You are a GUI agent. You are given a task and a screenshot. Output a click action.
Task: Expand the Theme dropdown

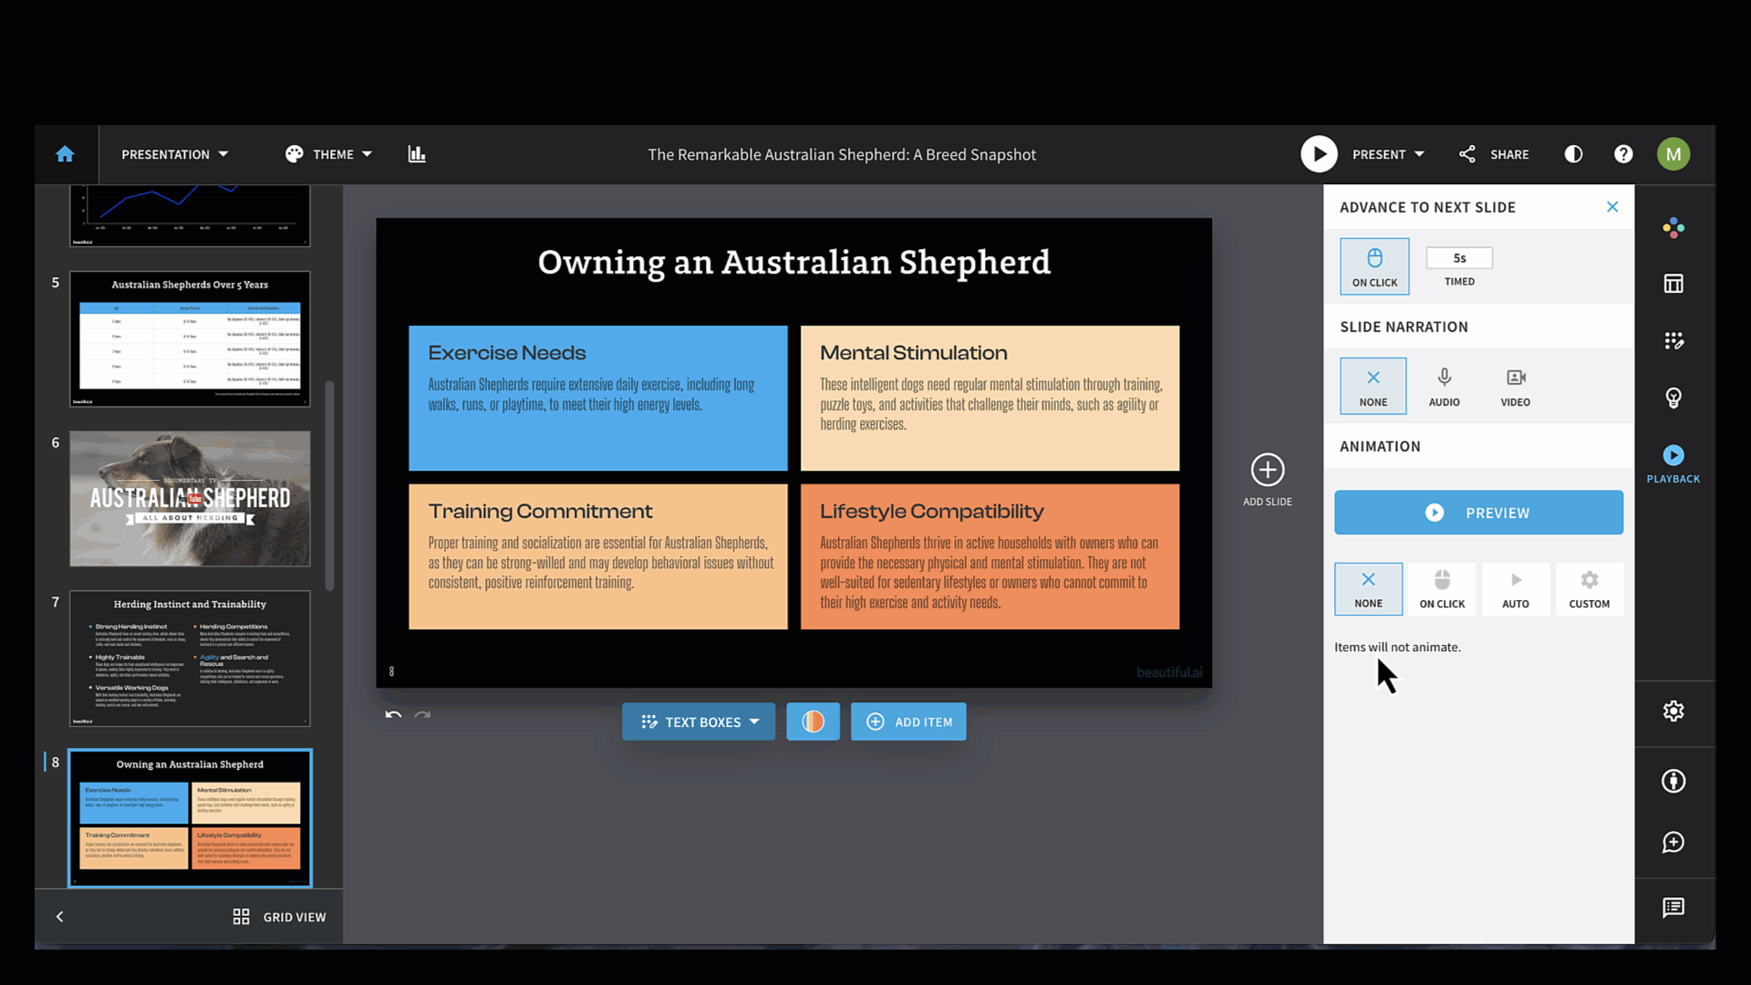328,154
